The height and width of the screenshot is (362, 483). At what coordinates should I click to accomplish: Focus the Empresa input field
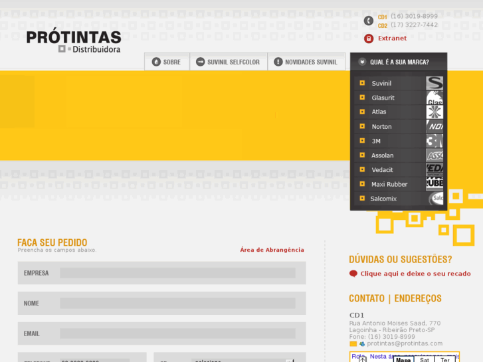[x=177, y=273]
